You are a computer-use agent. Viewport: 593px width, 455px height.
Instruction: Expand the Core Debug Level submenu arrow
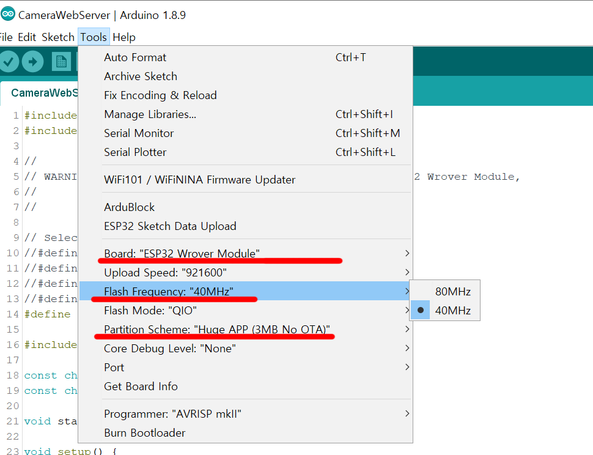(407, 348)
